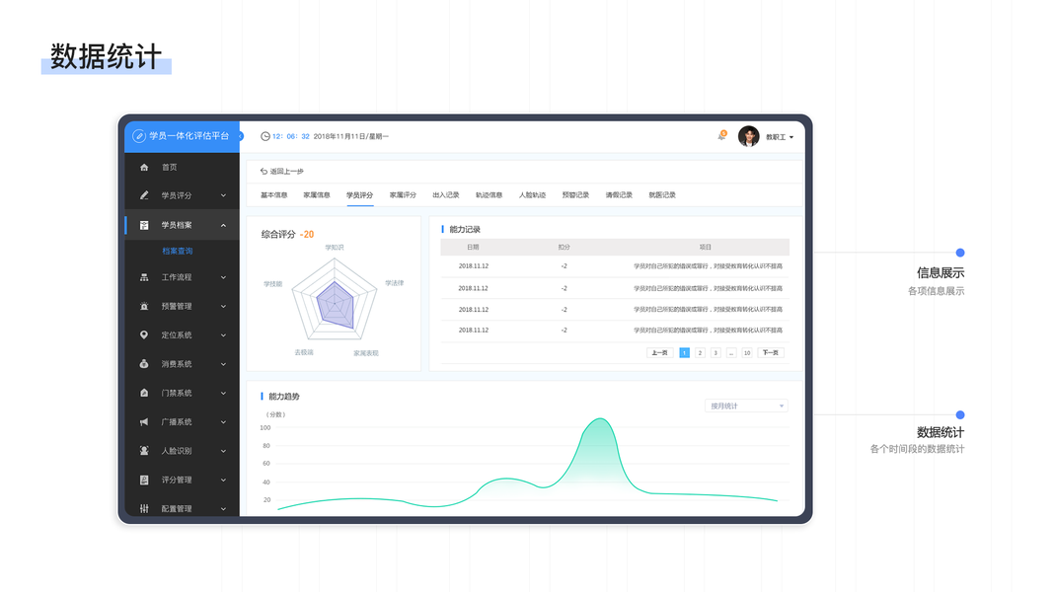Expand the 配置管理 menu chevron
Viewport: 1053px width, 592px height.
tap(223, 509)
